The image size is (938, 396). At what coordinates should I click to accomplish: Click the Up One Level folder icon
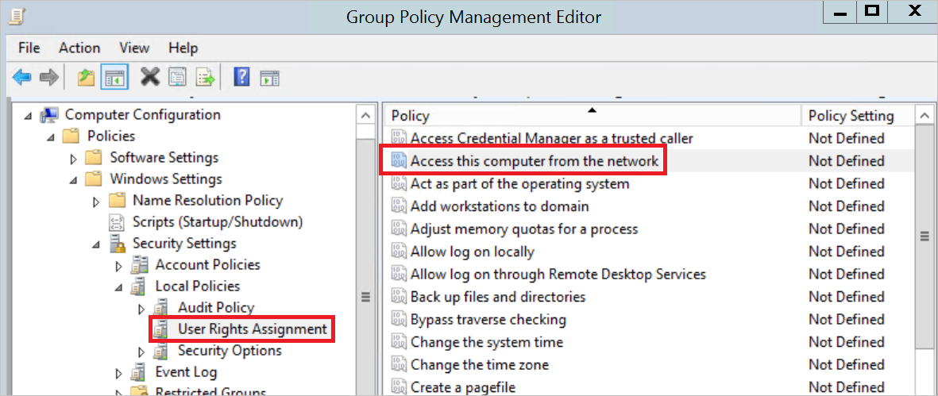pos(87,77)
